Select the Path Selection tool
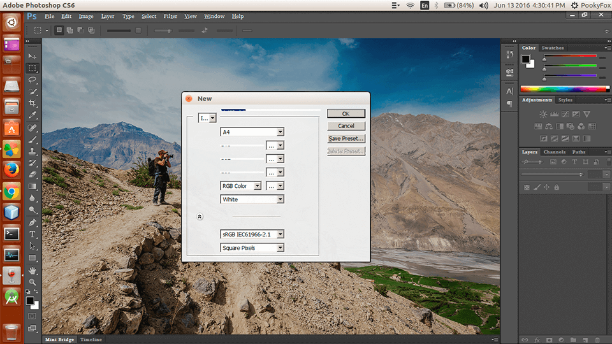This screenshot has width=612, height=344. click(x=33, y=246)
